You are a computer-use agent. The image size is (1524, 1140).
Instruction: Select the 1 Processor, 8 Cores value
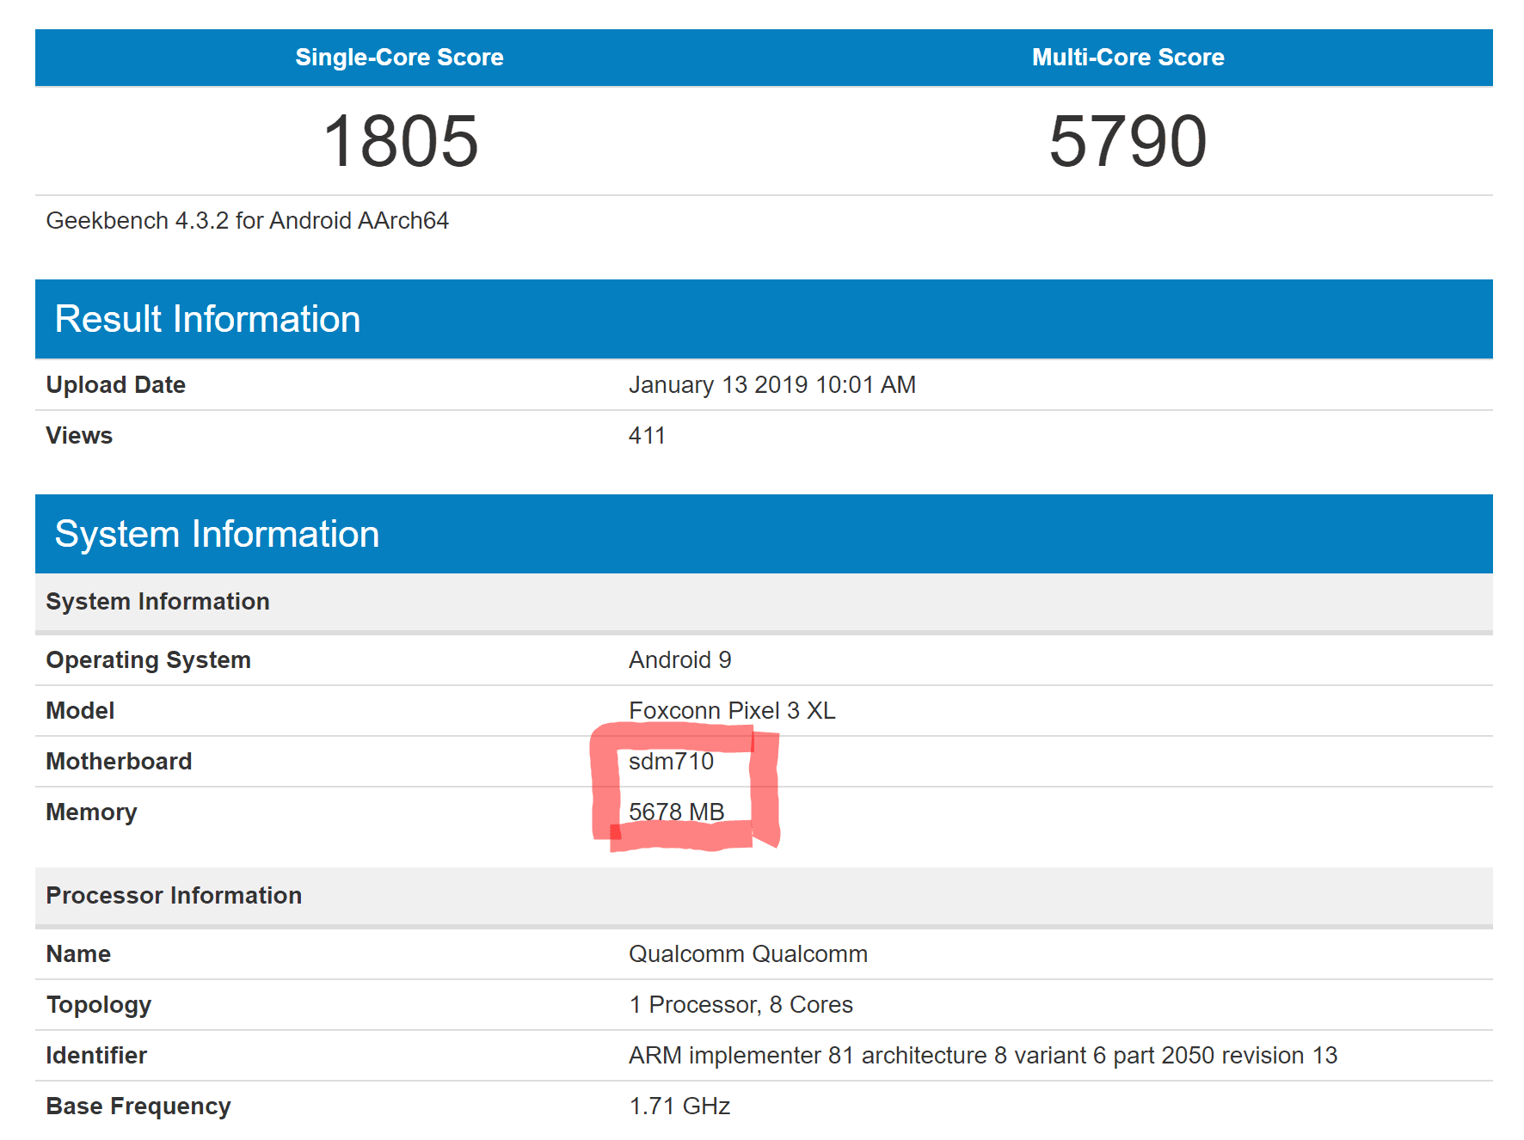740,1005
